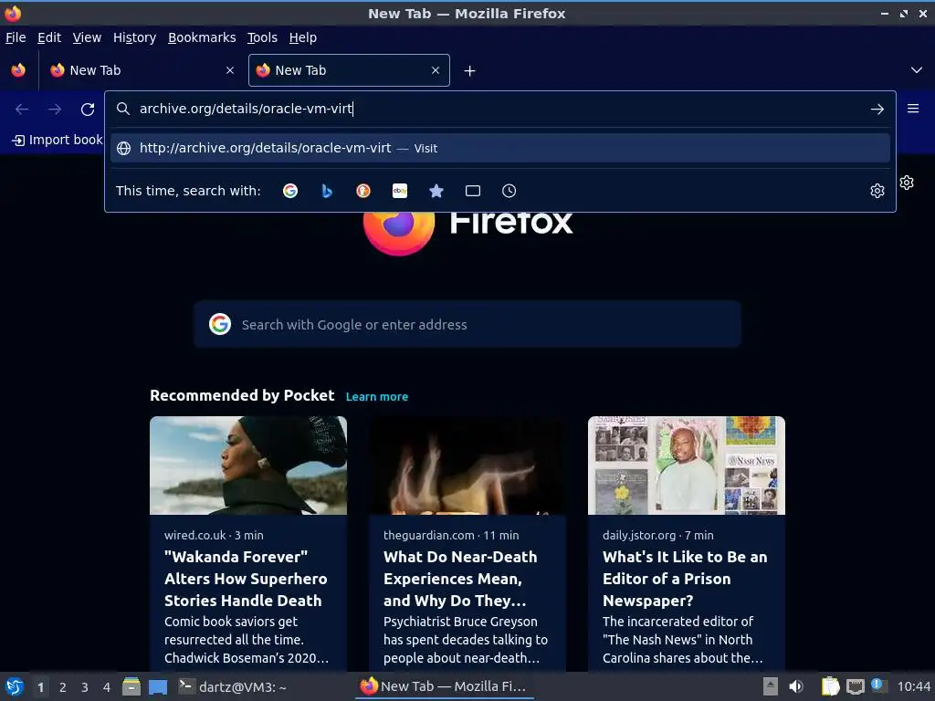935x701 pixels.
Task: Open the File menu
Action: [x=16, y=37]
